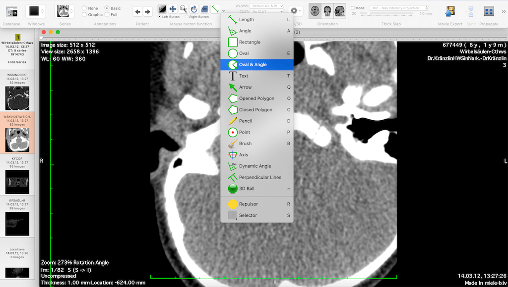Select the yellow Repulsor tool icon

[232, 204]
